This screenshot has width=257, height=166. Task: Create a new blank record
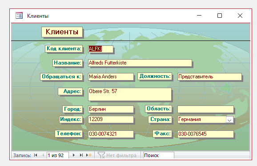(89, 155)
